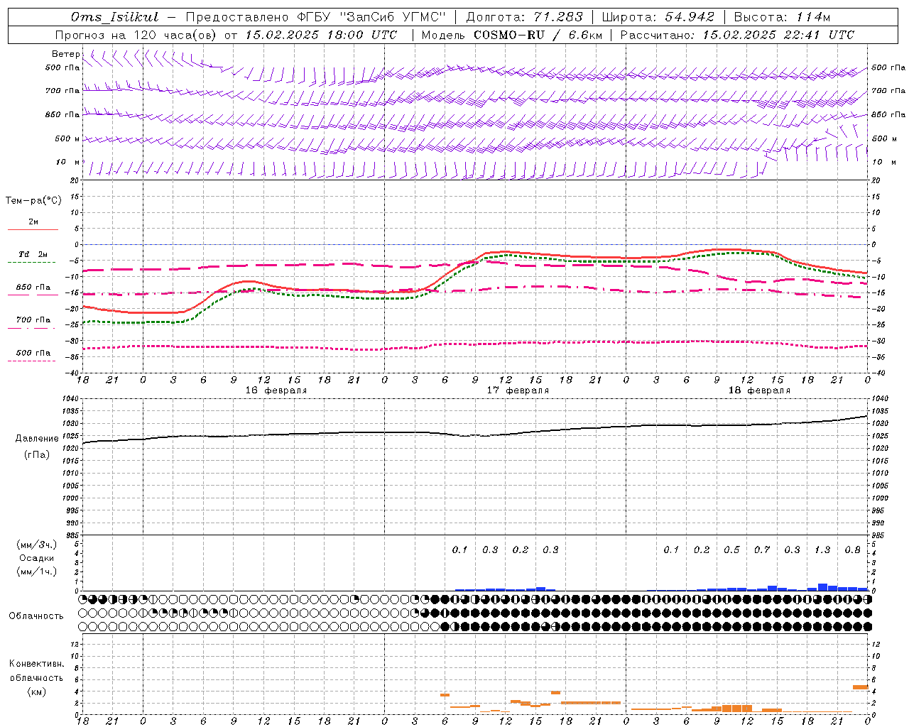The height and width of the screenshot is (727, 909).
Task: Click the "700 гПа" temperature legend entry
Action: coord(33,320)
